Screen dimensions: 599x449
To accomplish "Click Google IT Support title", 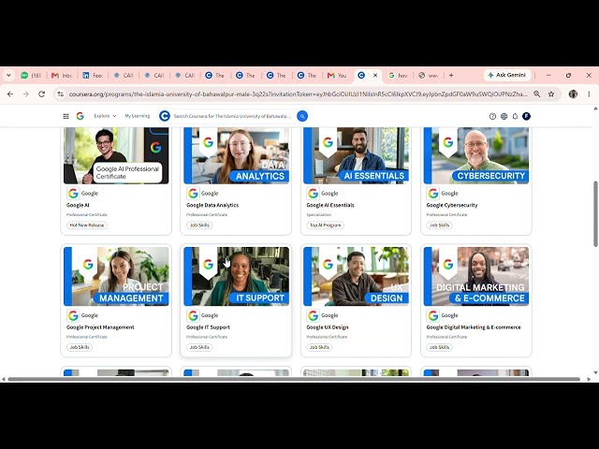I will [x=208, y=327].
